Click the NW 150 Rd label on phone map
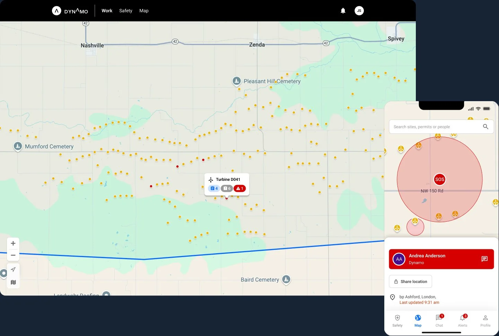This screenshot has height=336, width=499. pyautogui.click(x=432, y=191)
